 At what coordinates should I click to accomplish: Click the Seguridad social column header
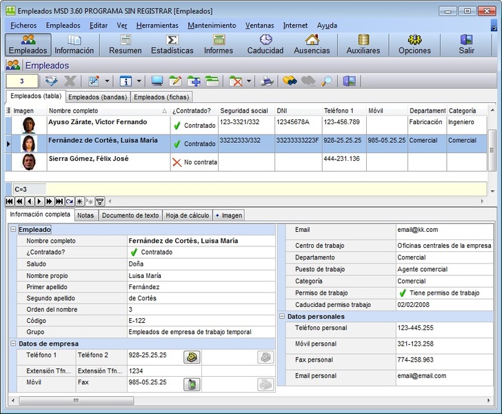tap(246, 111)
